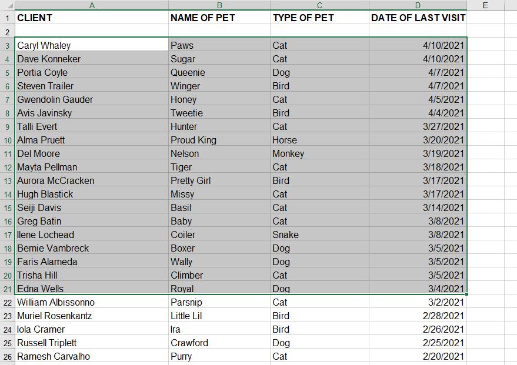Select the Proud King cell
Viewport: 517px width, 365px height.
pos(219,140)
